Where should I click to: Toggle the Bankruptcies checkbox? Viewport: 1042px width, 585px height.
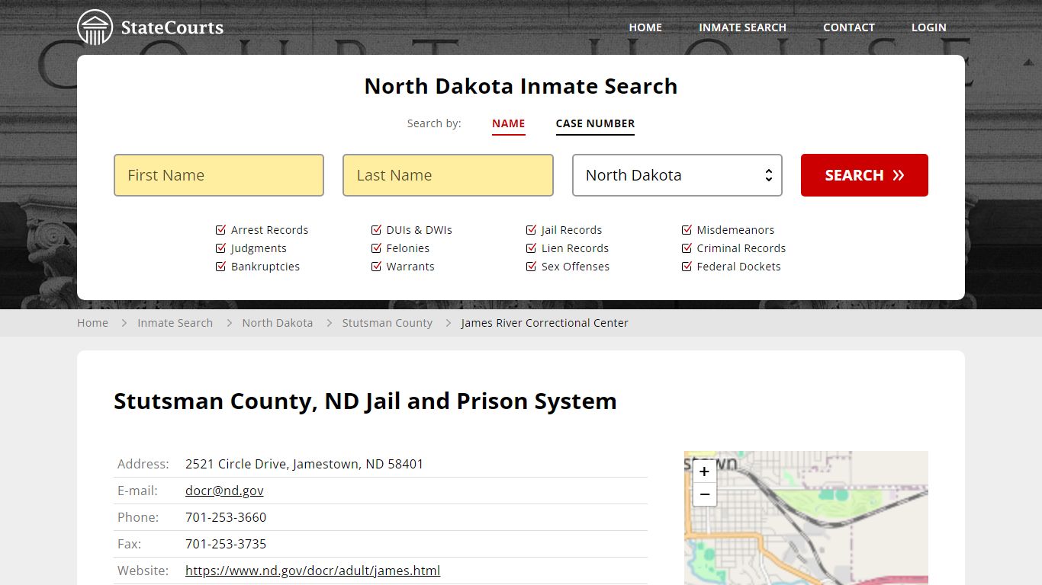(x=221, y=267)
